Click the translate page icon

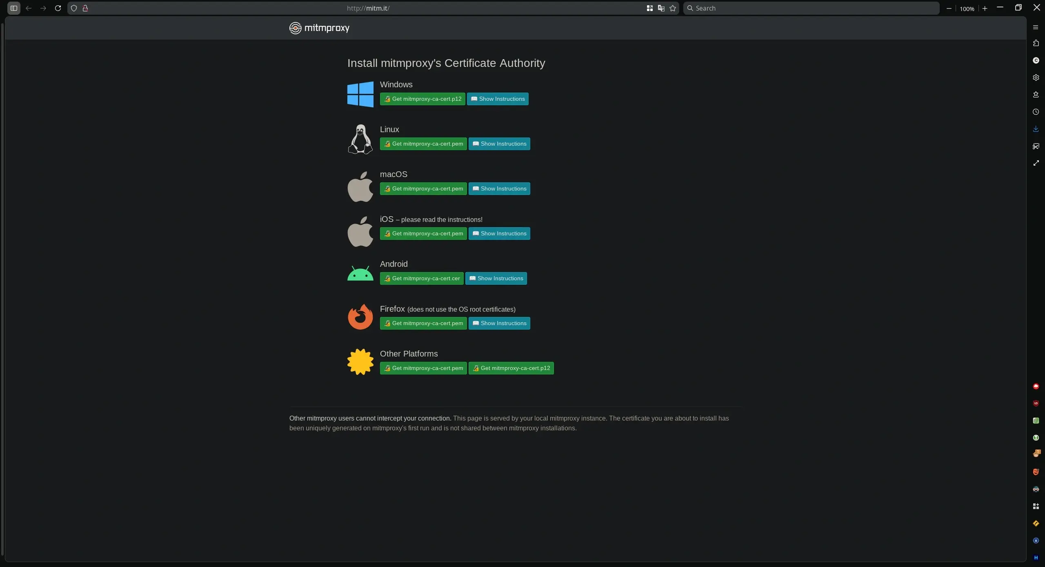pyautogui.click(x=661, y=8)
